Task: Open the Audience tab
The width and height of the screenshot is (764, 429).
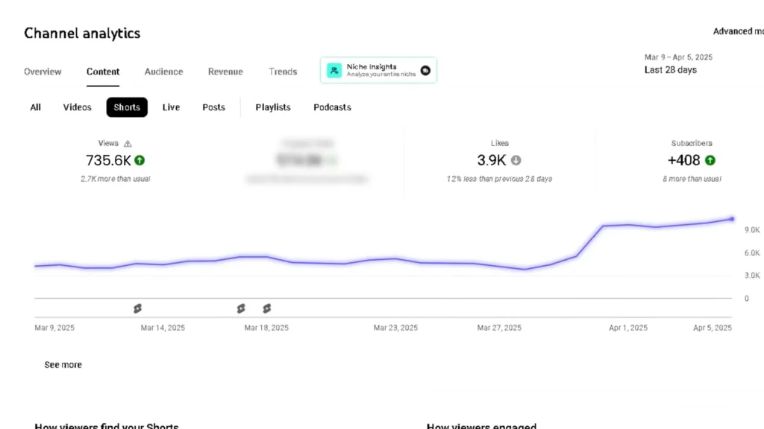Action: pos(163,71)
